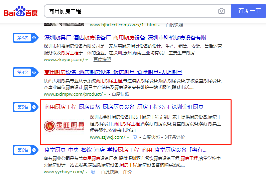Screen dimensions: 266x176
Task: Expand dropdown arrow next to www.szjwcj.com
Action: tap(128, 138)
